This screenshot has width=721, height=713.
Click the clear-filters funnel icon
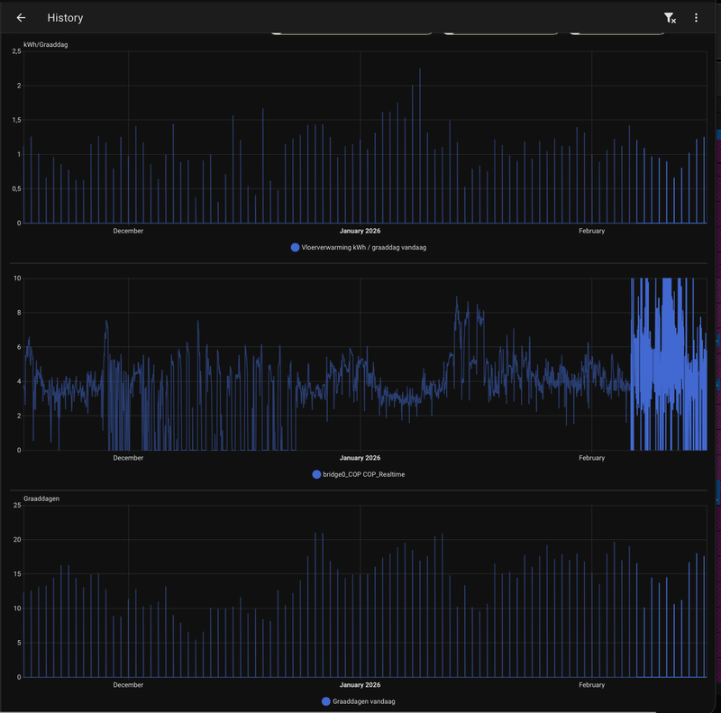coord(669,17)
